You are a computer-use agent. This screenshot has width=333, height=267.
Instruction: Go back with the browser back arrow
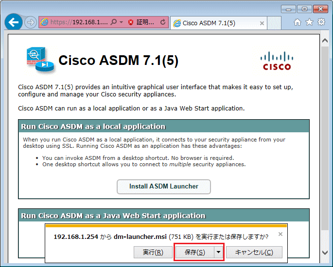click(x=14, y=22)
